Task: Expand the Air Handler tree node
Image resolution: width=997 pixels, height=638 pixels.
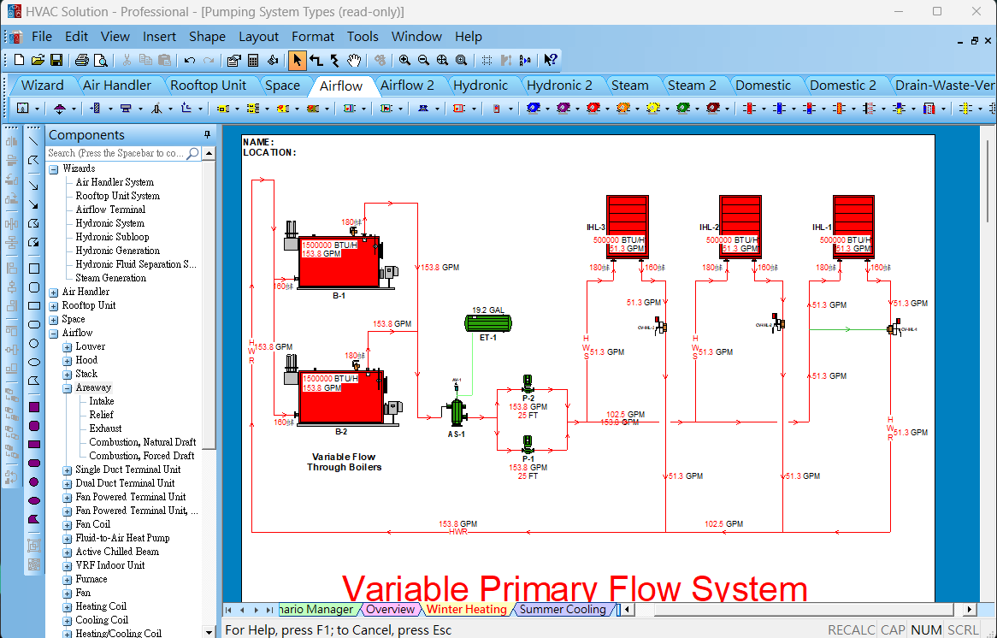Action: [54, 292]
